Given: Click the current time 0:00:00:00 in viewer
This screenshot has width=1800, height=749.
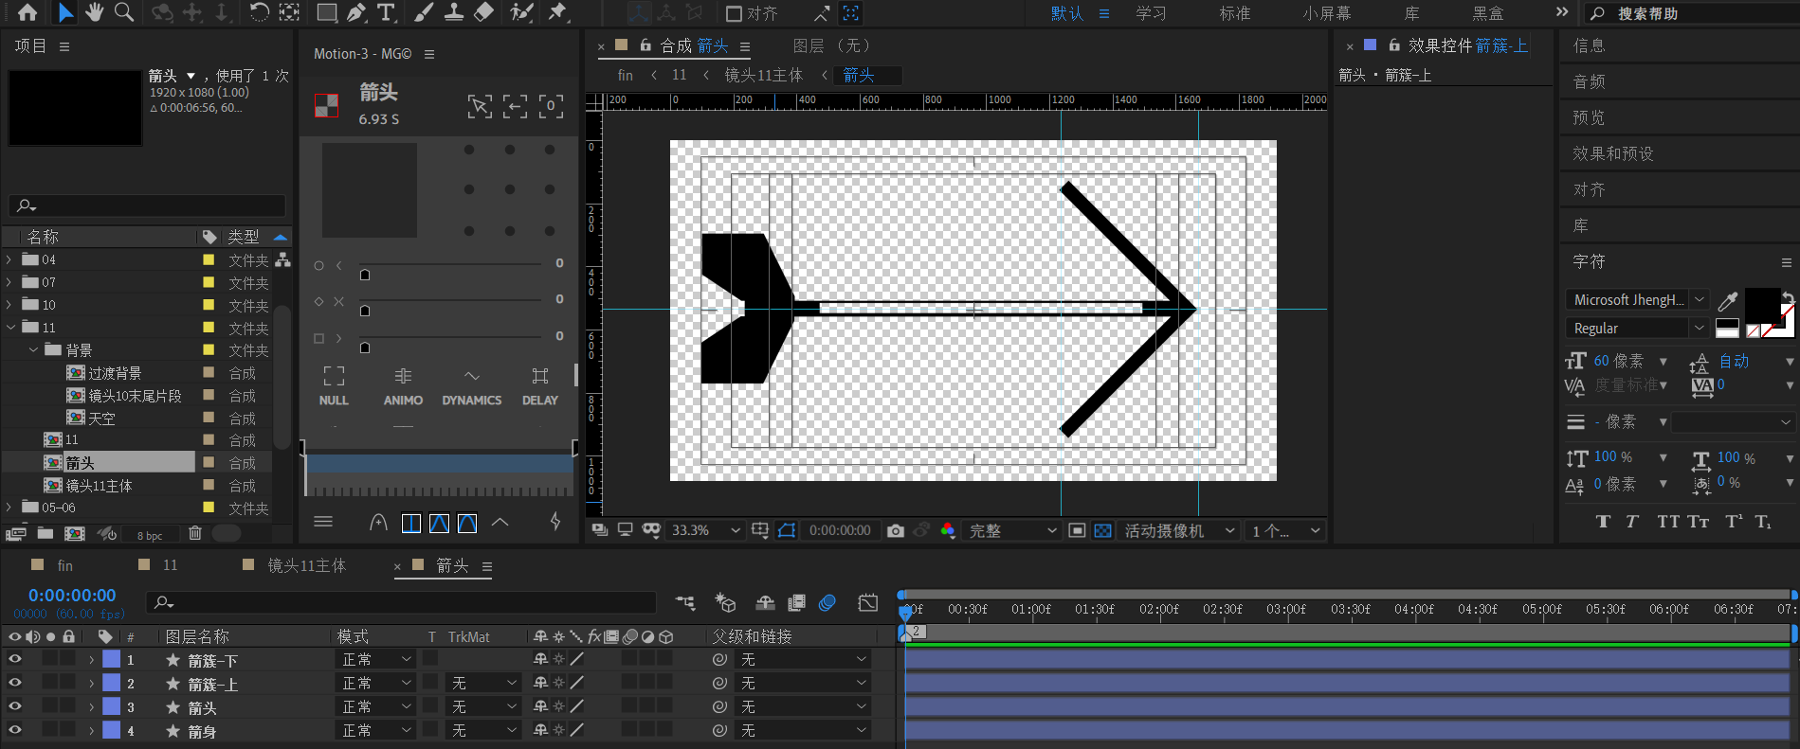Looking at the screenshot, I should [x=840, y=530].
